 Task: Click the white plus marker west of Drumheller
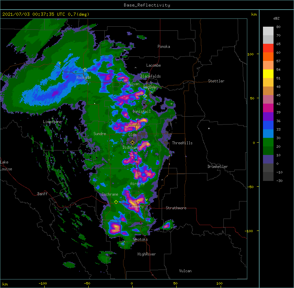point(209,128)
